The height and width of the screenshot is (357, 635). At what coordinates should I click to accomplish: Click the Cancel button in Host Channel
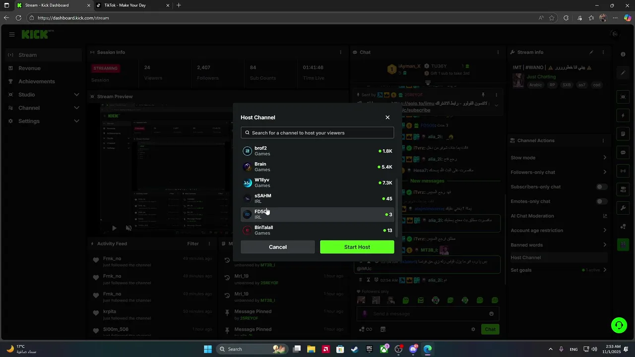point(278,247)
